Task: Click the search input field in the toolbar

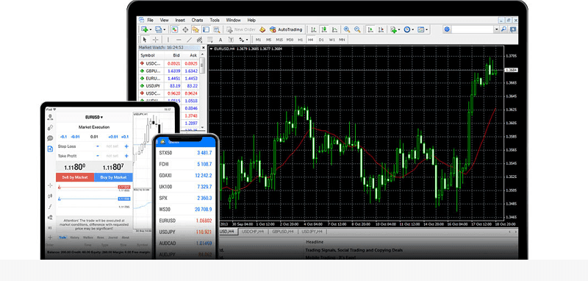Action: pyautogui.click(x=473, y=29)
